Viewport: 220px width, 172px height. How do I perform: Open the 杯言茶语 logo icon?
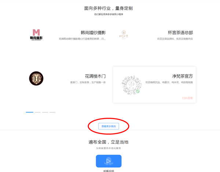(124, 34)
